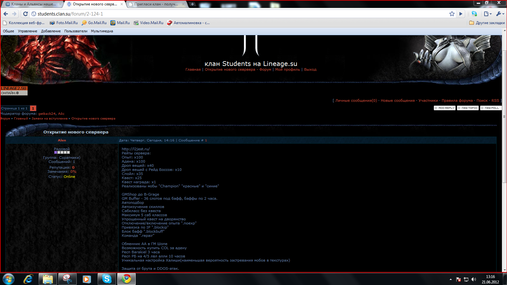The width and height of the screenshot is (507, 285).
Task: Bookmark this page with the star
Action: tap(452, 14)
